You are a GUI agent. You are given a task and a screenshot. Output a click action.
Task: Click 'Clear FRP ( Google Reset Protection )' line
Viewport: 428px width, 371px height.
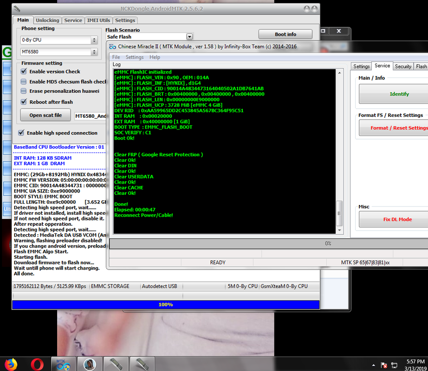pyautogui.click(x=159, y=154)
